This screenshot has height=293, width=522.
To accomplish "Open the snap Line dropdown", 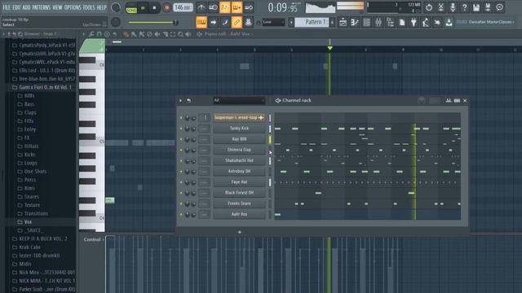I will coord(273,22).
